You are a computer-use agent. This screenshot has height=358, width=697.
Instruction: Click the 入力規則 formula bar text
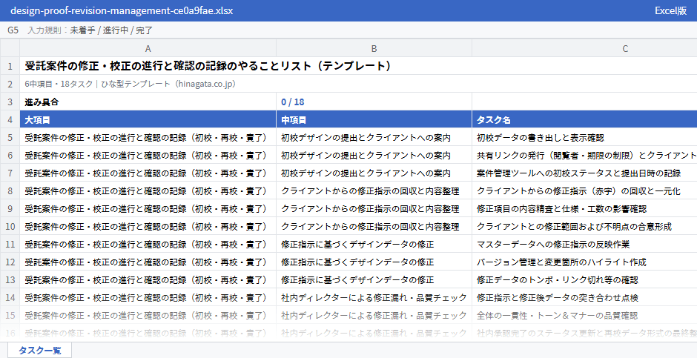(x=90, y=30)
